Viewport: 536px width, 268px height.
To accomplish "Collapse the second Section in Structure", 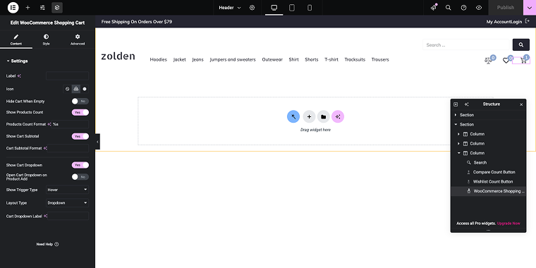I will (456, 124).
